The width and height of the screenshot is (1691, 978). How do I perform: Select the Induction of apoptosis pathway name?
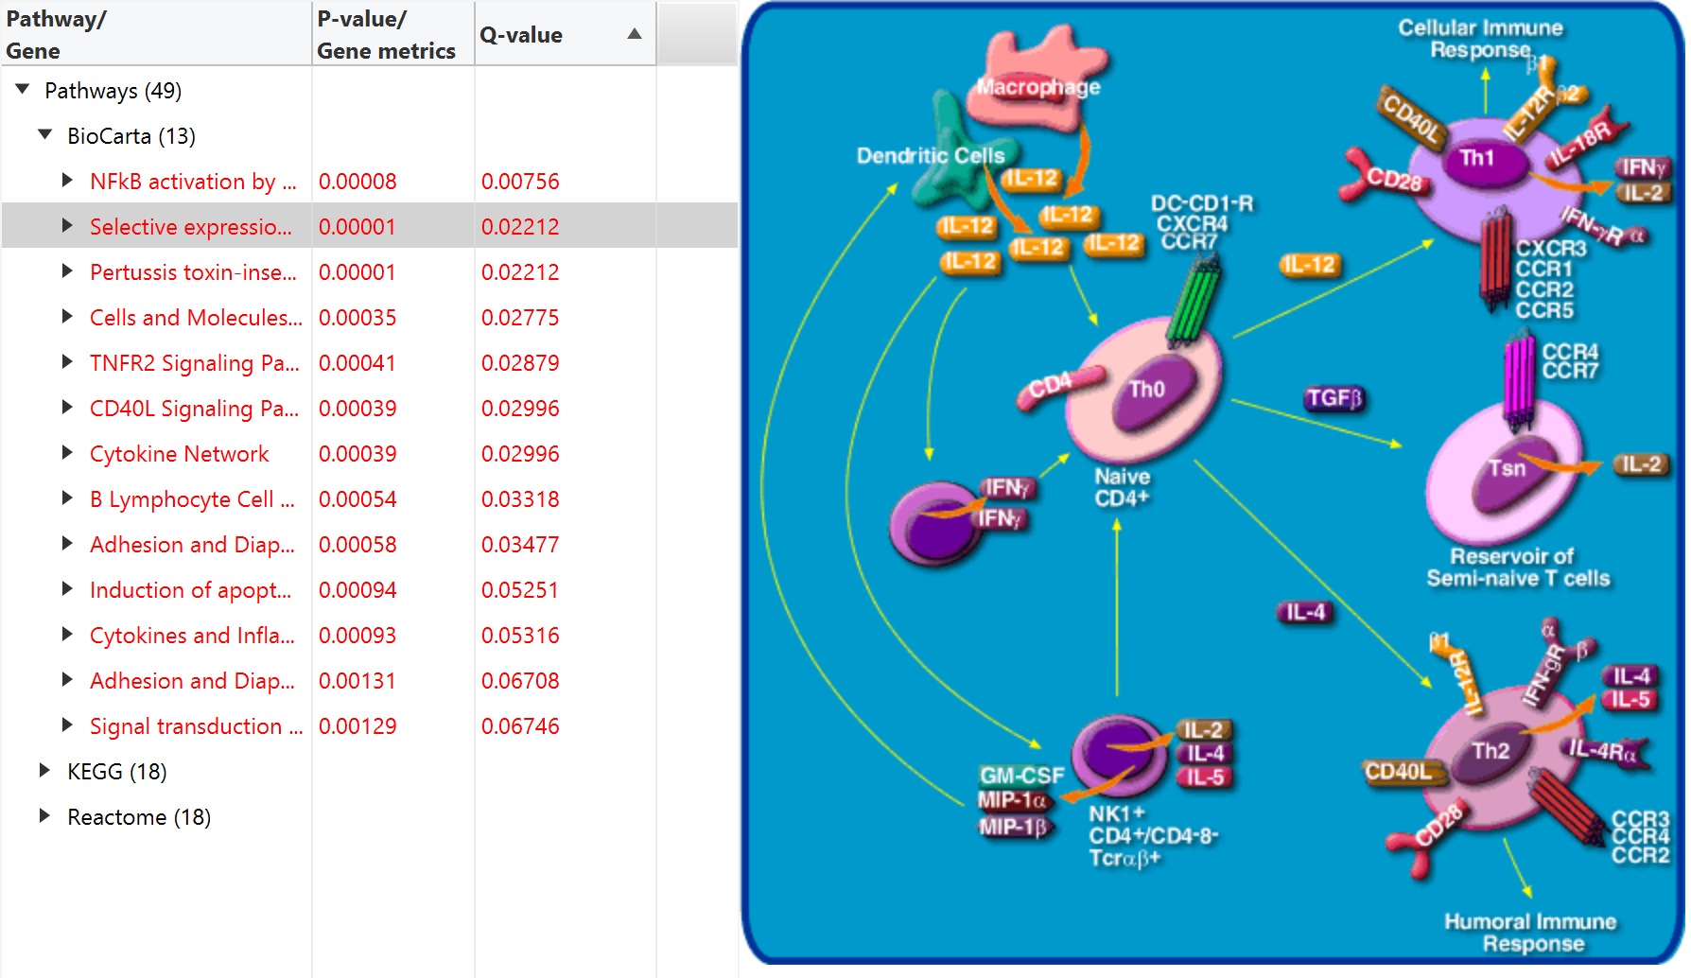pos(191,589)
